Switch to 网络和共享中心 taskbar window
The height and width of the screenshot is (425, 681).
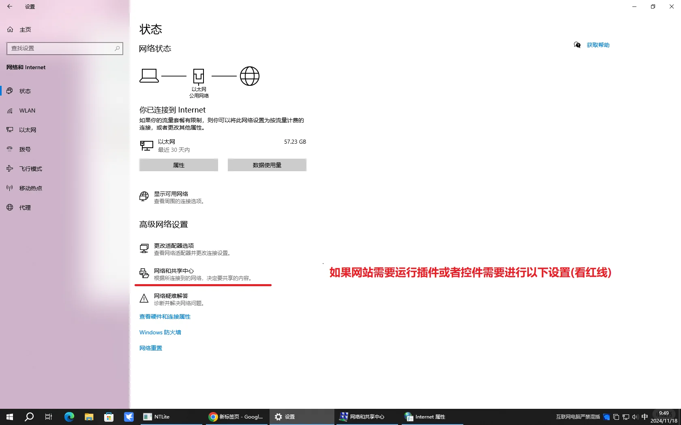pos(367,417)
